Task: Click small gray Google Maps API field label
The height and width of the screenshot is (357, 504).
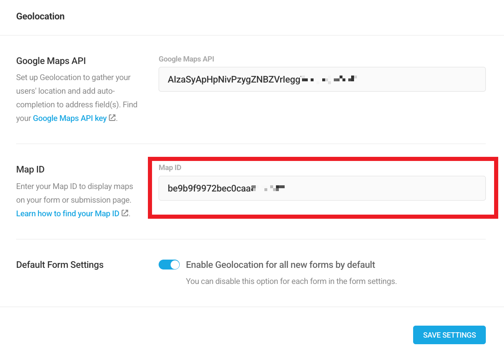Action: (x=186, y=59)
